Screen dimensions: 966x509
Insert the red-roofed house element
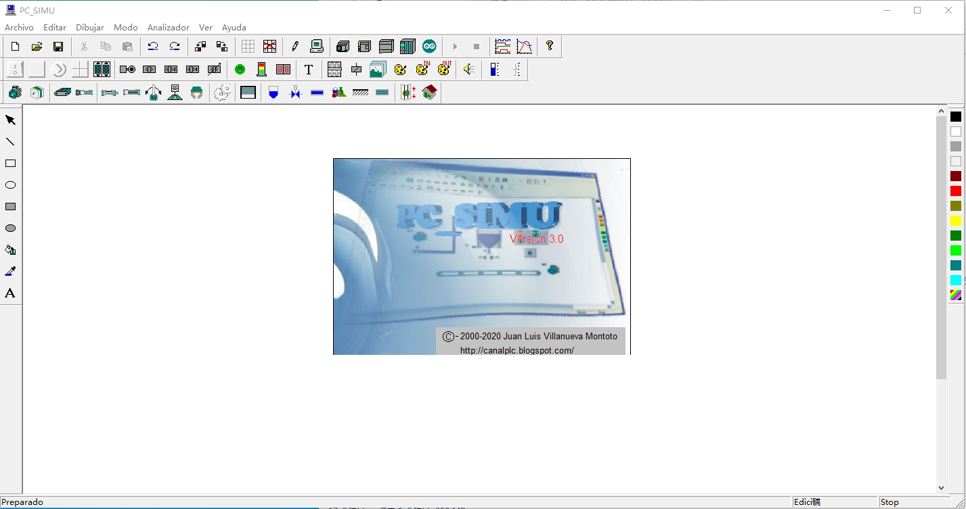pyautogui.click(x=430, y=93)
